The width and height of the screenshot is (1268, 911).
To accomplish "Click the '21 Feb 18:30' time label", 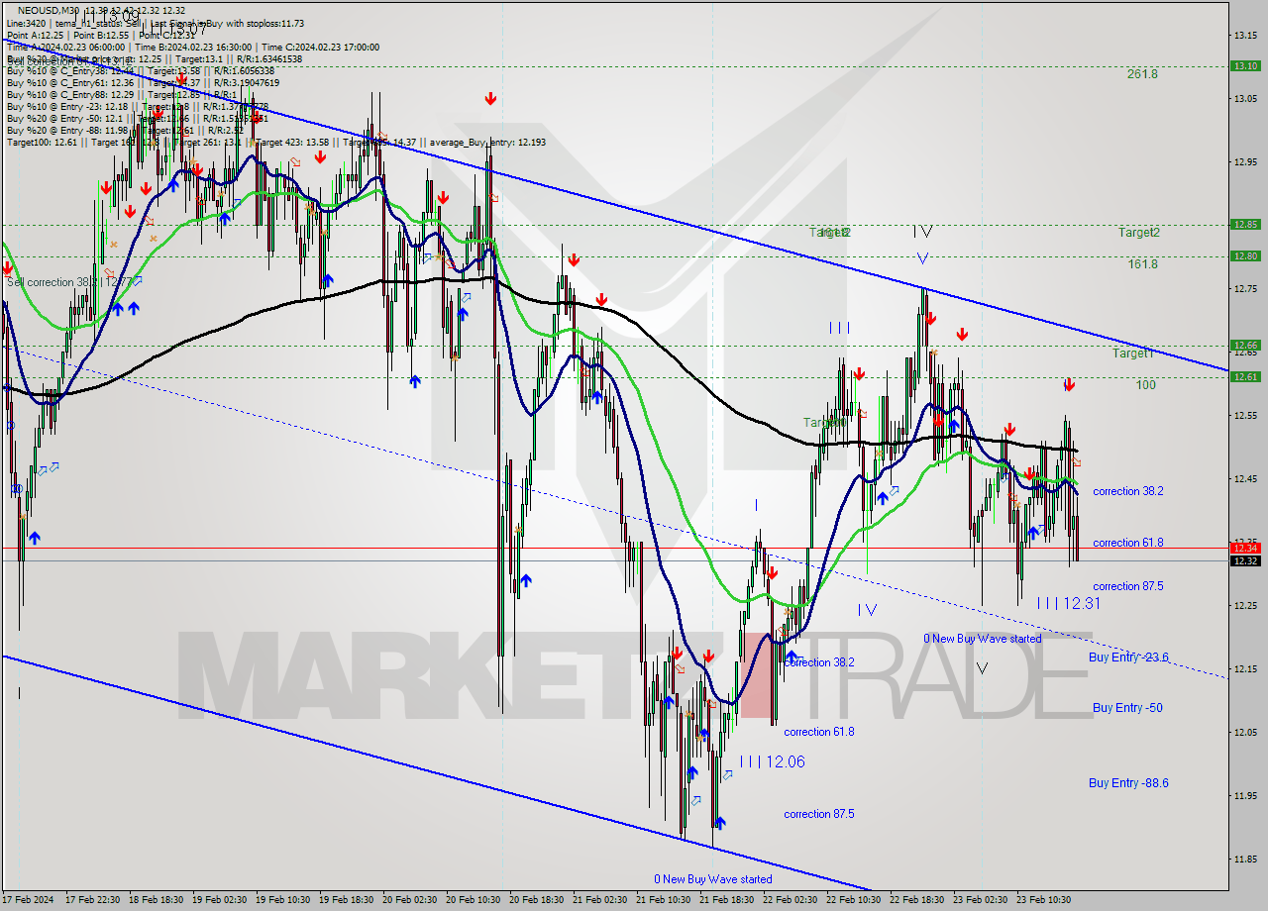I will tap(727, 900).
